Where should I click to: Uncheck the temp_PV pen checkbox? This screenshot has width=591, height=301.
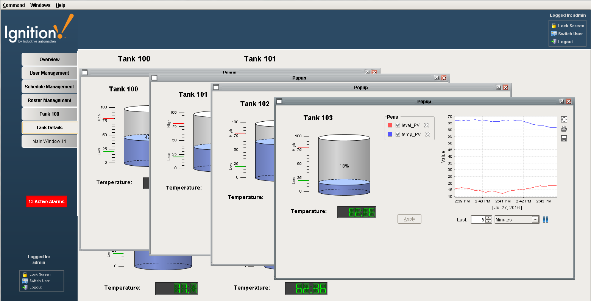(x=397, y=134)
